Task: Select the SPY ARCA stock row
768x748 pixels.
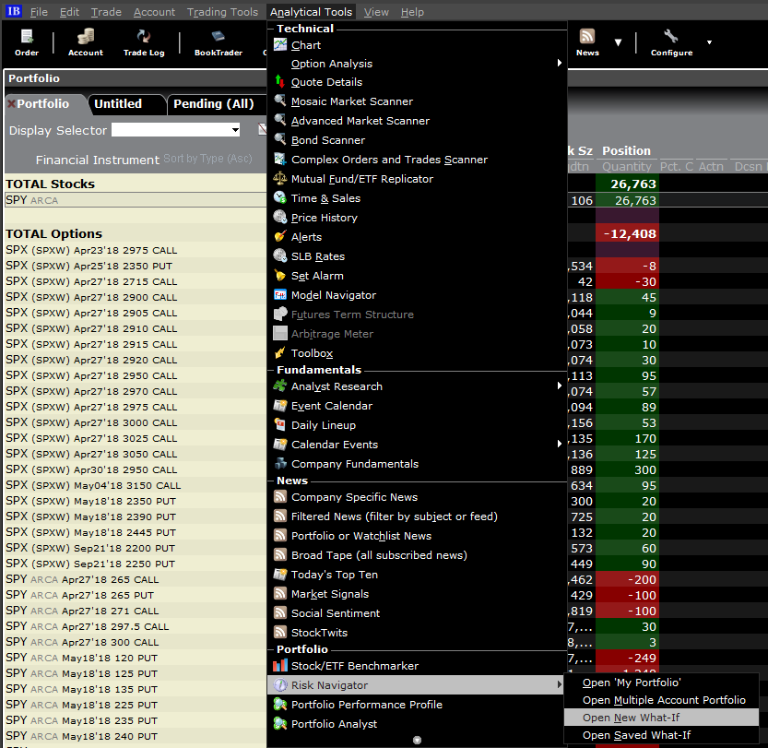Action: (x=136, y=200)
